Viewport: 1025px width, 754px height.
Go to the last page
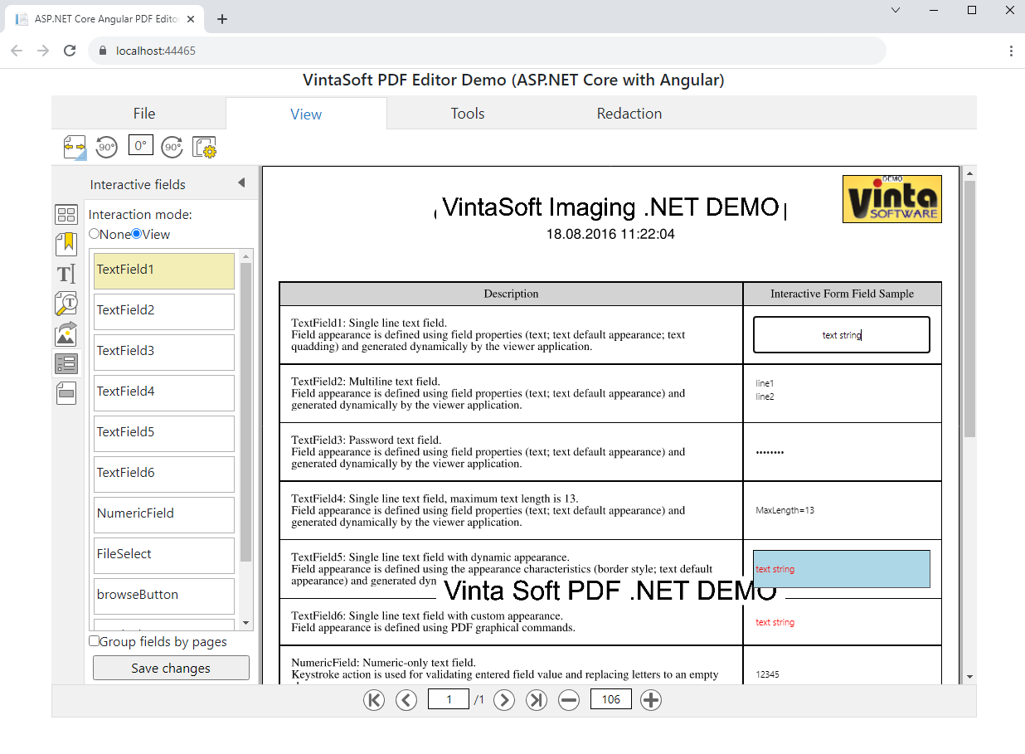[x=537, y=700]
